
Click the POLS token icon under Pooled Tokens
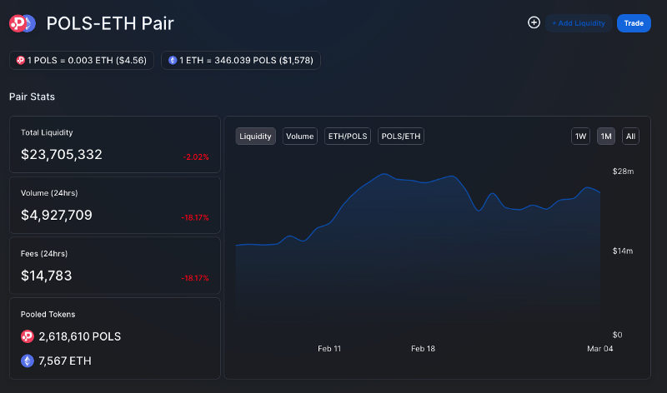(28, 336)
